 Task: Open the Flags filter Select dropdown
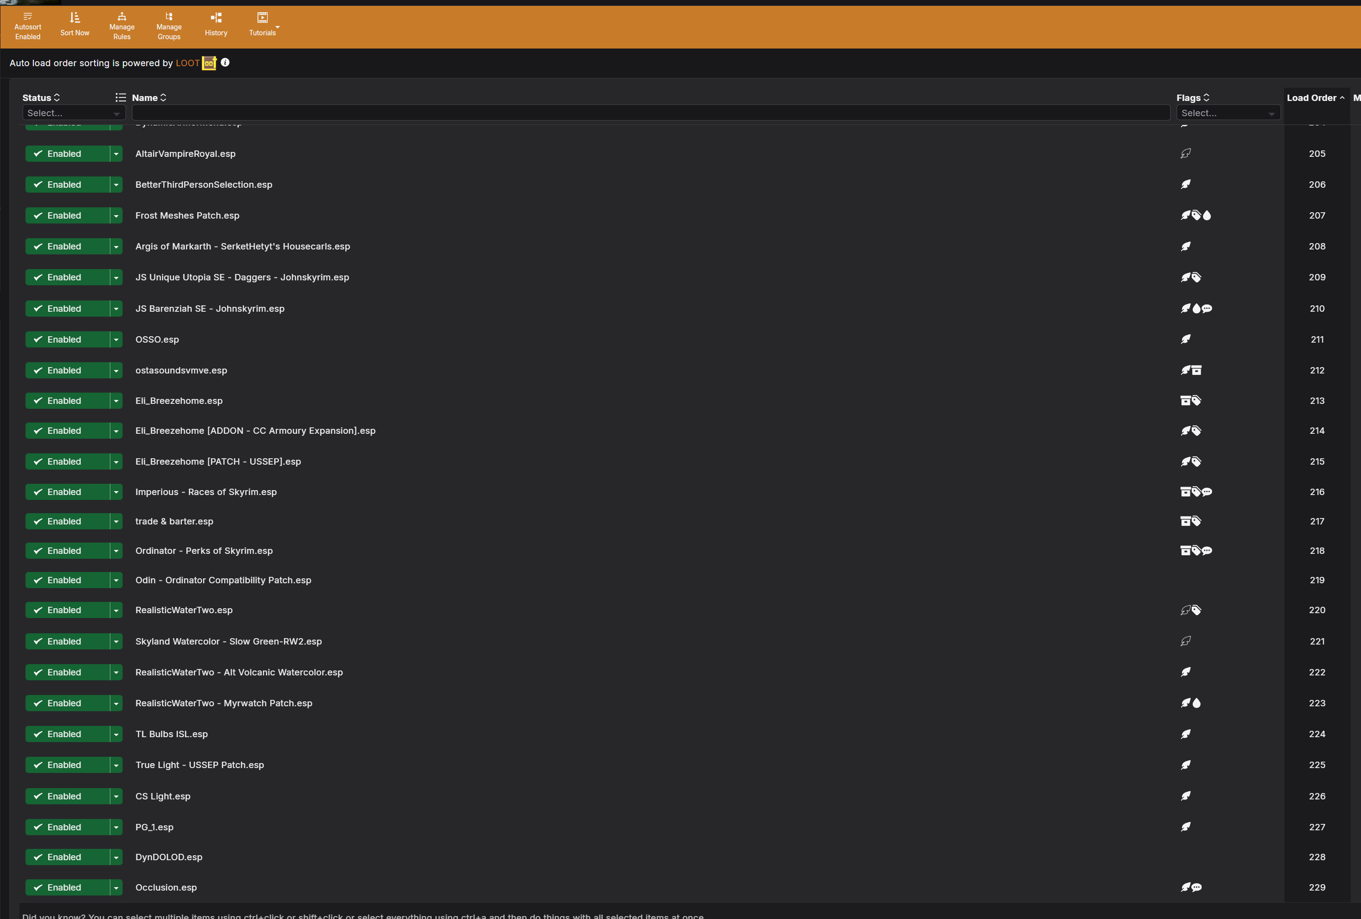(1228, 113)
